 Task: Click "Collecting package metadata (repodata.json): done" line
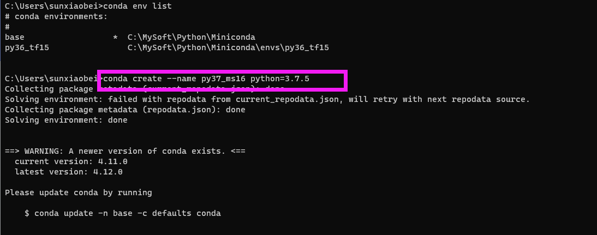[x=125, y=110]
